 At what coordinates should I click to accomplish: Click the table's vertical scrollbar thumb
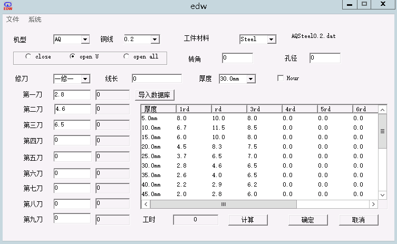[x=382, y=131]
